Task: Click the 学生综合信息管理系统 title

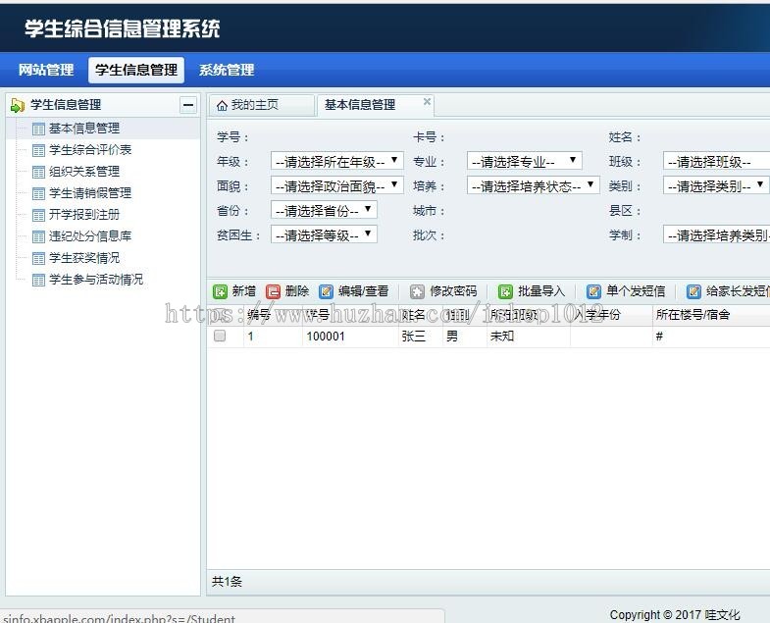Action: tap(123, 28)
